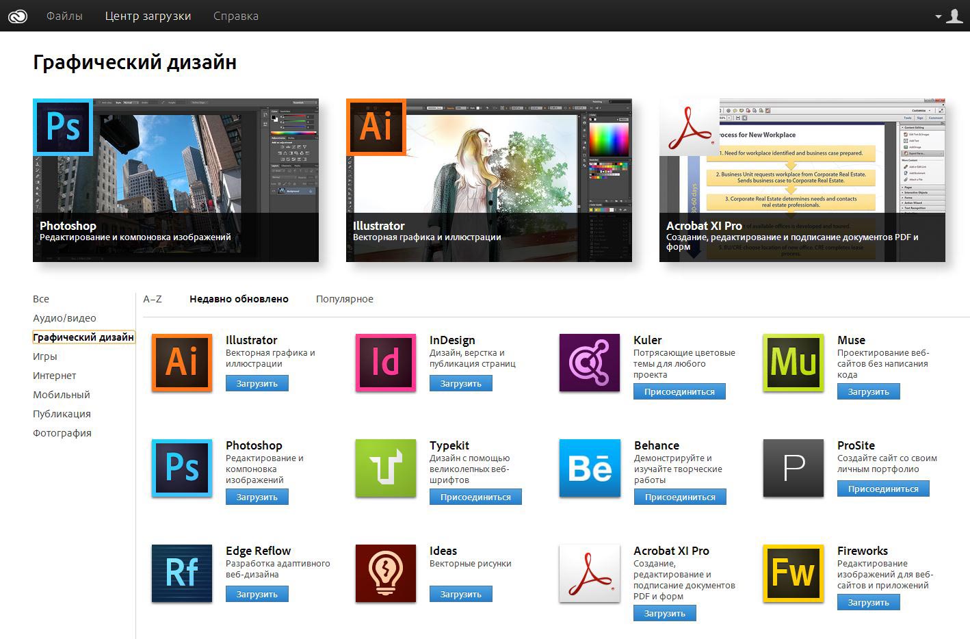Go to Центр загрузки

coord(148,16)
